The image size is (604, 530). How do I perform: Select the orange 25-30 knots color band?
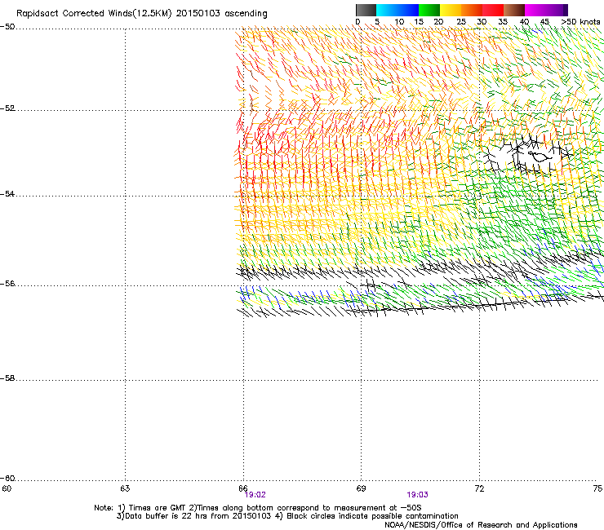coord(472,10)
